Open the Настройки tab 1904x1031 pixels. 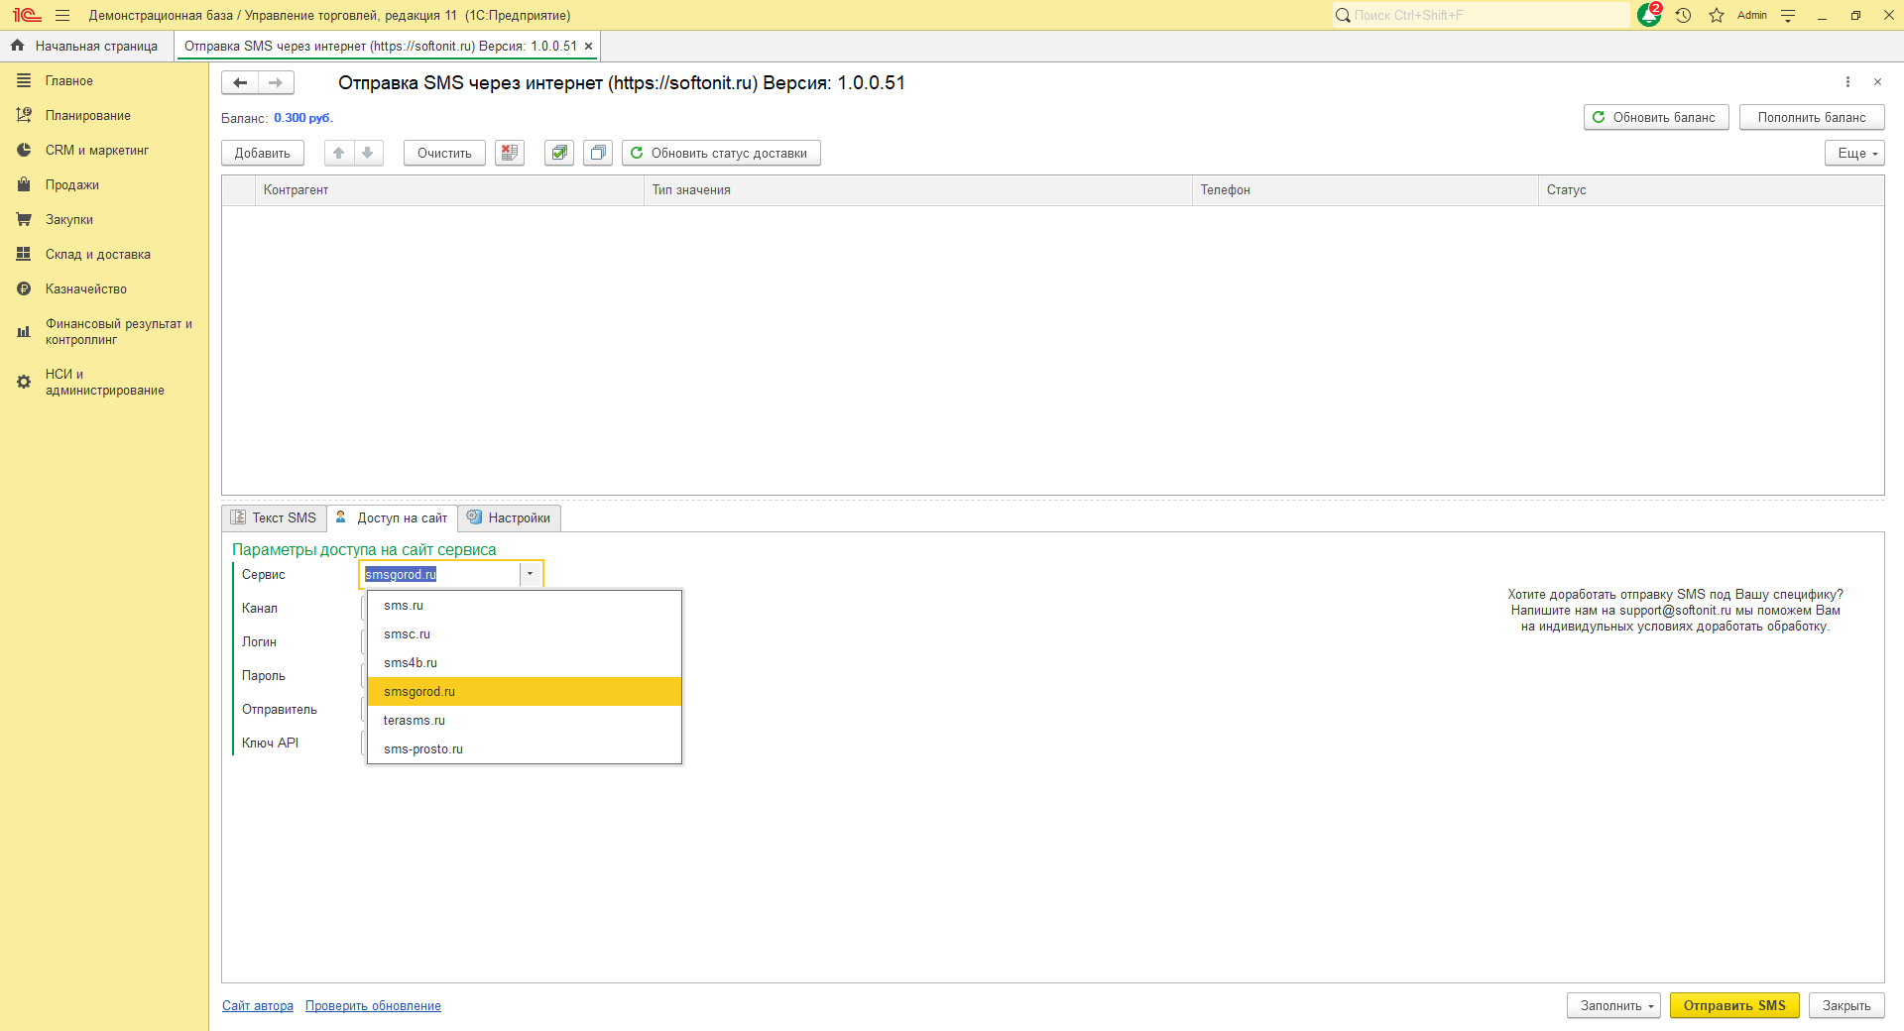coord(510,517)
